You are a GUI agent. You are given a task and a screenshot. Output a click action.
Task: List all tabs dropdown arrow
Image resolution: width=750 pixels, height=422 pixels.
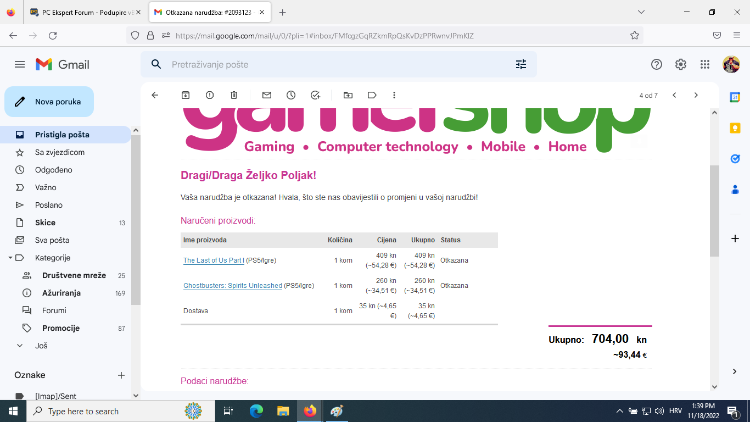click(x=641, y=12)
